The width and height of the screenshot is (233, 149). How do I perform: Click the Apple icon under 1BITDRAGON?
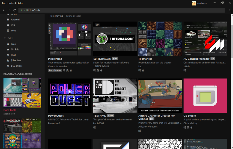(x=101, y=70)
